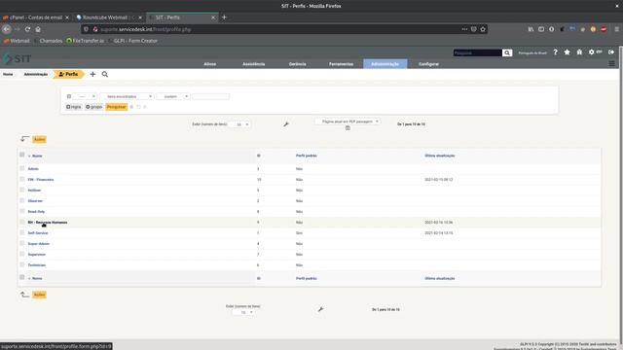Click the wrench icon below the table
This screenshot has height=350, width=623.
click(x=320, y=309)
